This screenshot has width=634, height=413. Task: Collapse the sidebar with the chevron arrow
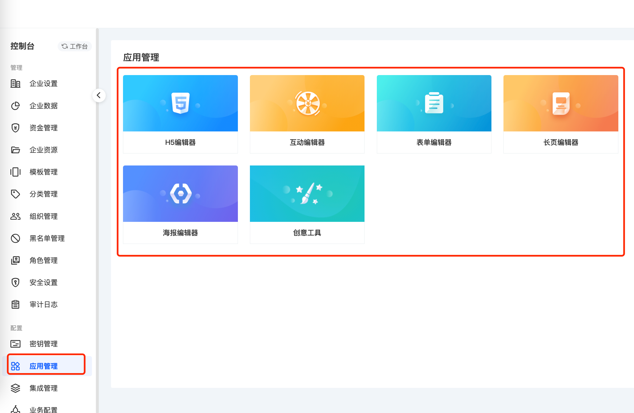click(x=99, y=95)
